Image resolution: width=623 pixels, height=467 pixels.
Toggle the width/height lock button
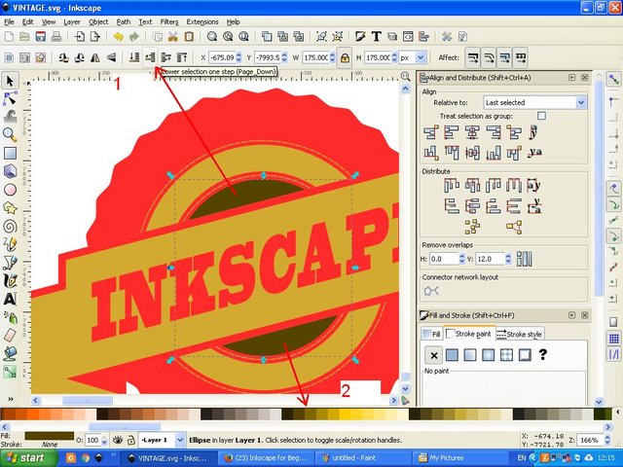click(345, 58)
